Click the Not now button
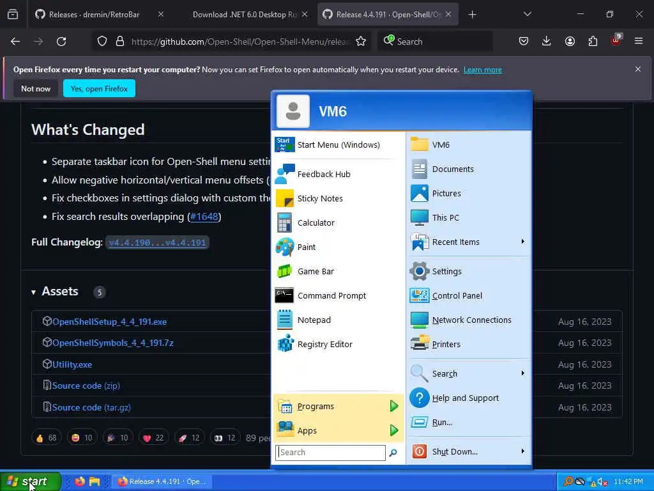 [36, 88]
